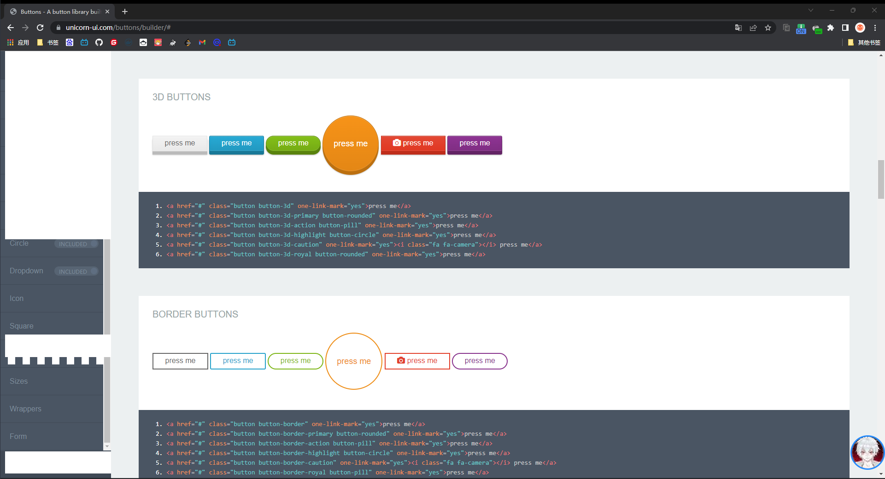Image resolution: width=885 pixels, height=479 pixels.
Task: Open the side panel icon in toolbar
Action: click(x=845, y=28)
